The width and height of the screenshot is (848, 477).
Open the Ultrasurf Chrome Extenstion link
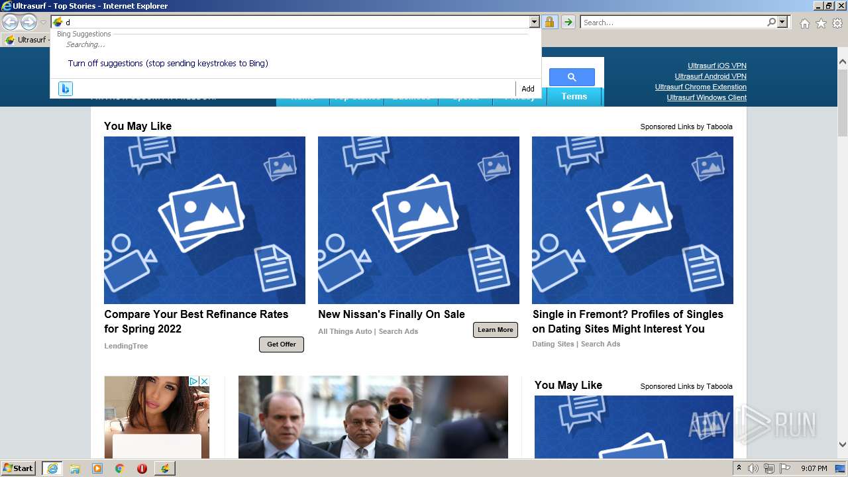pos(700,87)
